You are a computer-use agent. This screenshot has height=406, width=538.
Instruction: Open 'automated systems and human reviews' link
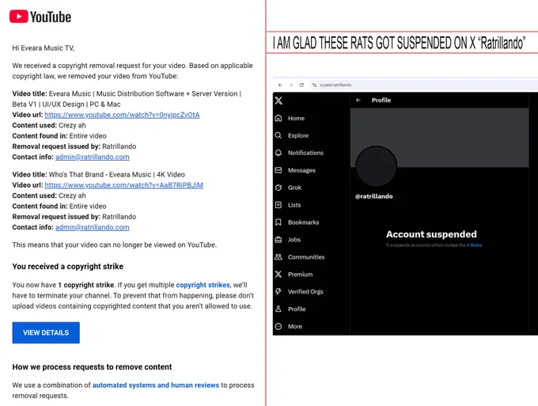pyautogui.click(x=156, y=385)
